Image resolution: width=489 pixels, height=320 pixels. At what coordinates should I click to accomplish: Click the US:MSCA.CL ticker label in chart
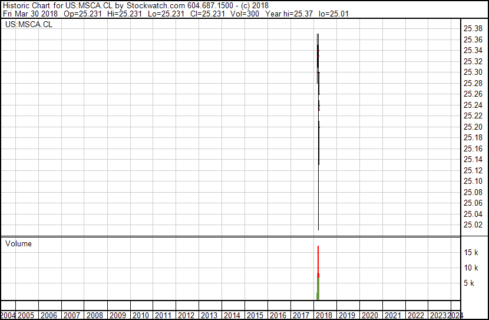tap(29, 25)
